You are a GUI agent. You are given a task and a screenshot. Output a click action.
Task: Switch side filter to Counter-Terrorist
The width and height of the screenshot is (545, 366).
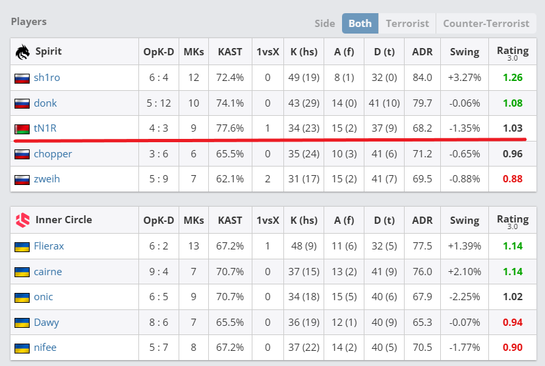pos(486,23)
